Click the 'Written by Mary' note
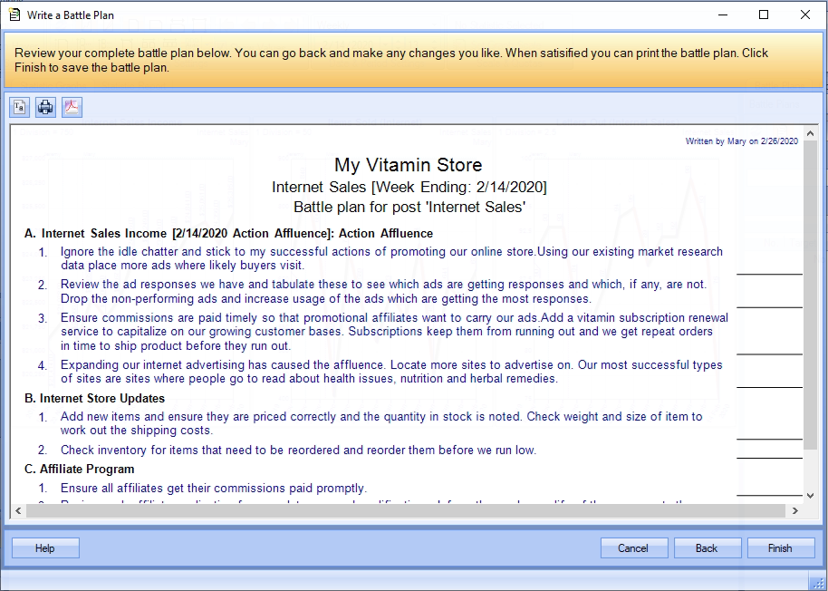Image resolution: width=828 pixels, height=591 pixels. click(x=741, y=141)
